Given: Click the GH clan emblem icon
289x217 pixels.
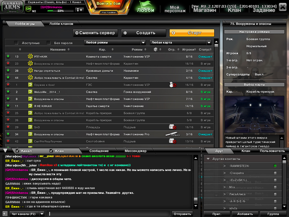Looking at the screenshot, I should click(29, 9).
